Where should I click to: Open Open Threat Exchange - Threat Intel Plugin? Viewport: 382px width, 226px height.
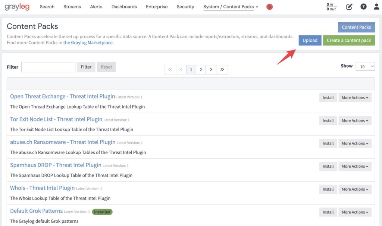point(62,96)
